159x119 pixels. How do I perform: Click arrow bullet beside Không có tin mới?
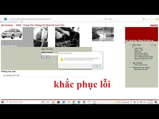point(4,75)
